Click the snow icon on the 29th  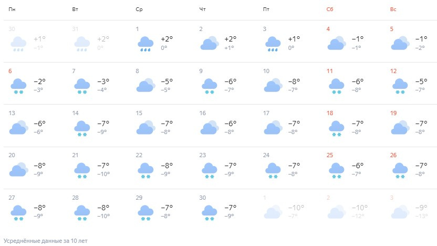145,212
